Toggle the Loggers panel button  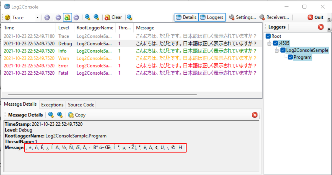212,17
